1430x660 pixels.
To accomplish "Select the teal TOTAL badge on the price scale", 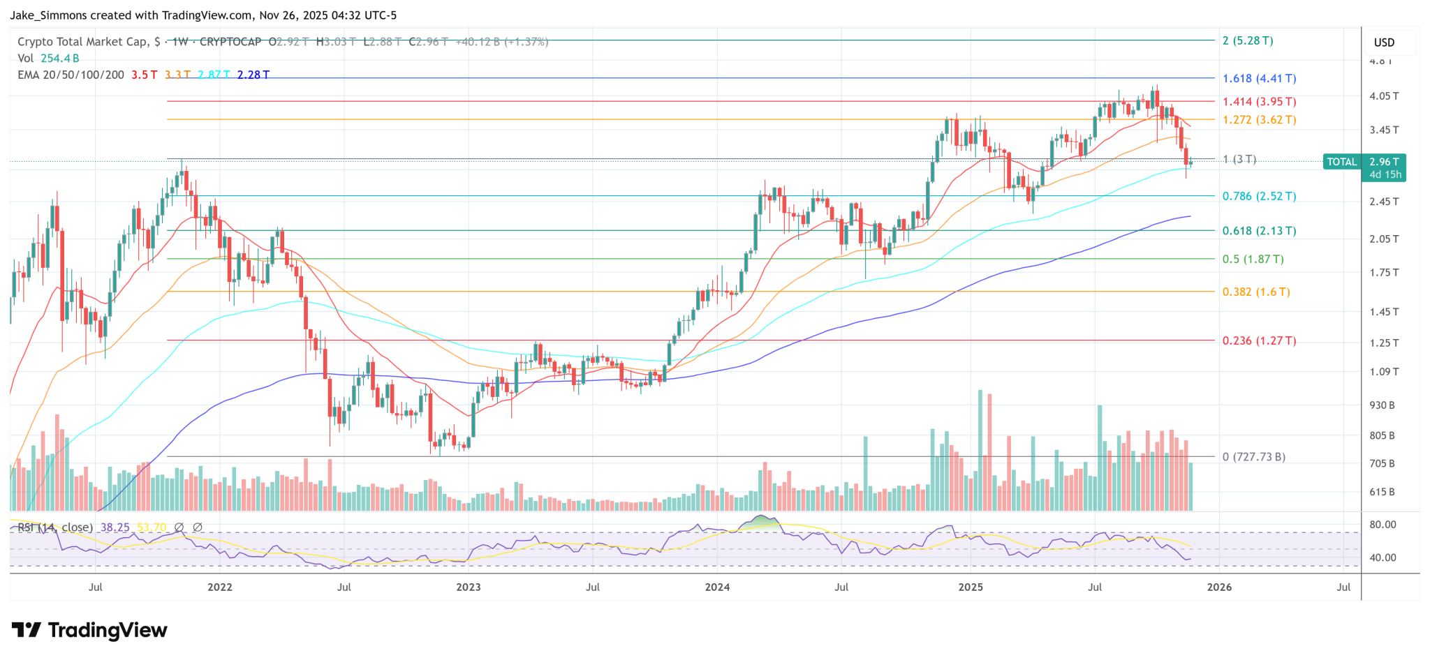I will tap(1341, 162).
